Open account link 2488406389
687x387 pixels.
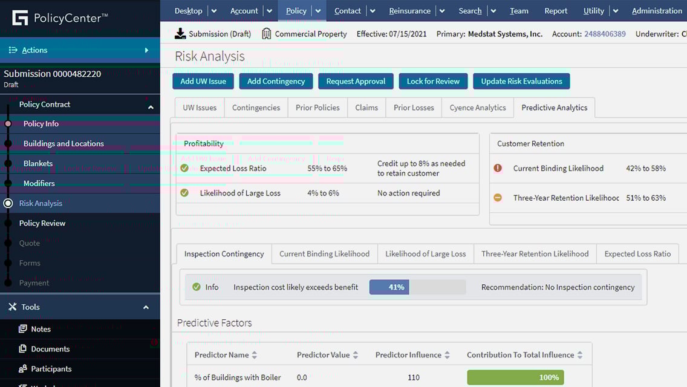pos(605,34)
